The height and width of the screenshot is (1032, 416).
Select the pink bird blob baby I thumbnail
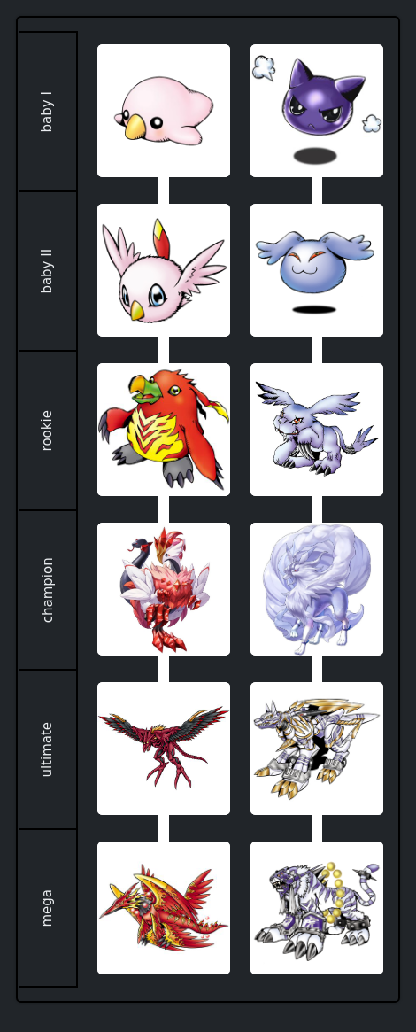coord(164,111)
